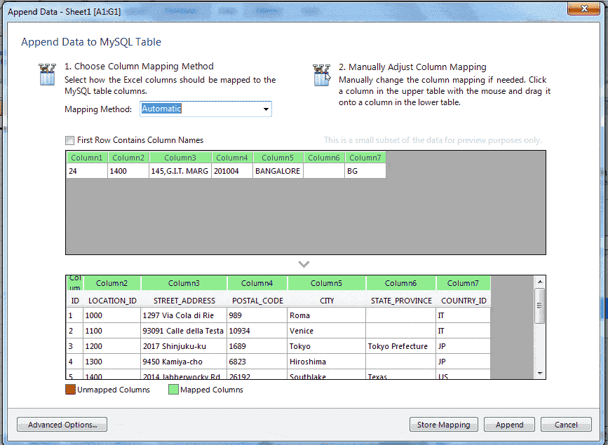
Task: Enable 'First Row Contains Column Names'
Action: (69, 140)
